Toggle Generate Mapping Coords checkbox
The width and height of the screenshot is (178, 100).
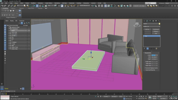[x=145, y=68]
